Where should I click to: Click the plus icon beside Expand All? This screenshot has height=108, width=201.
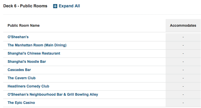(x=55, y=6)
